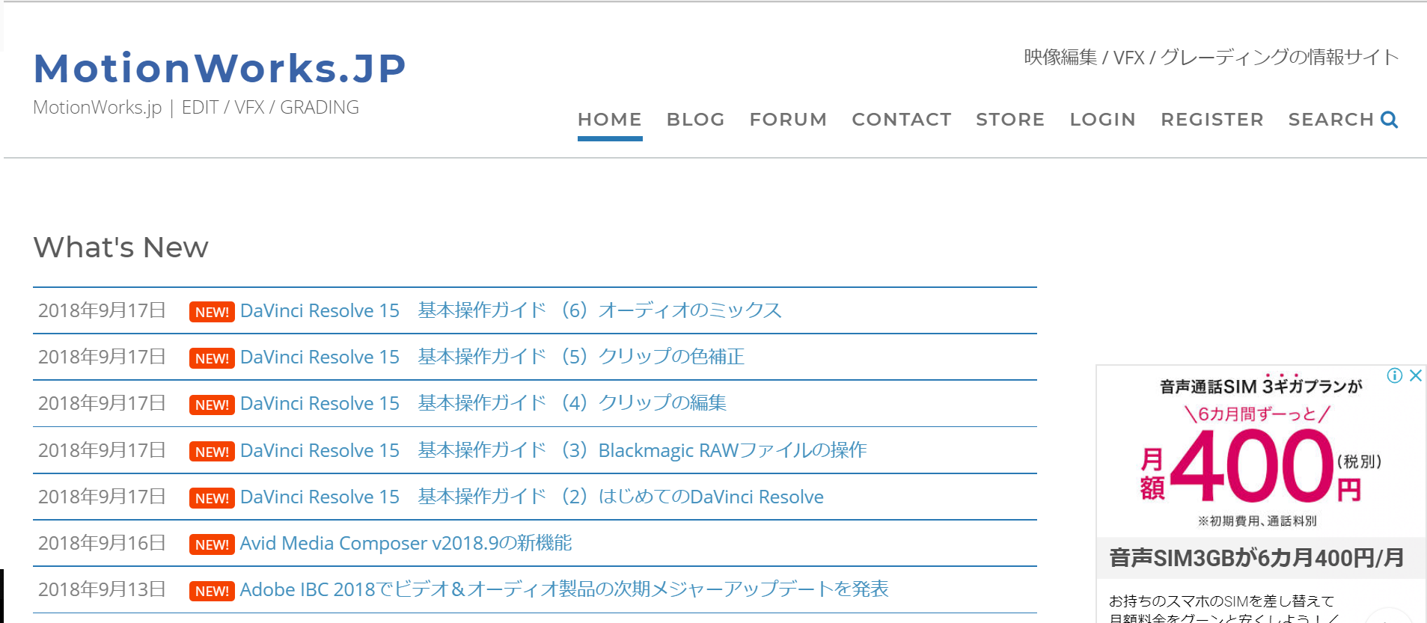Open DaVinci Resolve 15 guide part 6 article
1427x623 pixels.
tap(510, 310)
